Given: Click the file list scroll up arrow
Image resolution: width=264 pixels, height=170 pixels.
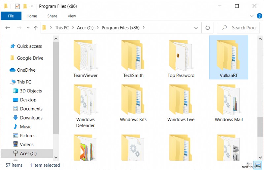Looking at the screenshot, I should tap(260, 39).
